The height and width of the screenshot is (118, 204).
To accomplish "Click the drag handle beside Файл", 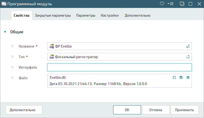I will point(12,78).
